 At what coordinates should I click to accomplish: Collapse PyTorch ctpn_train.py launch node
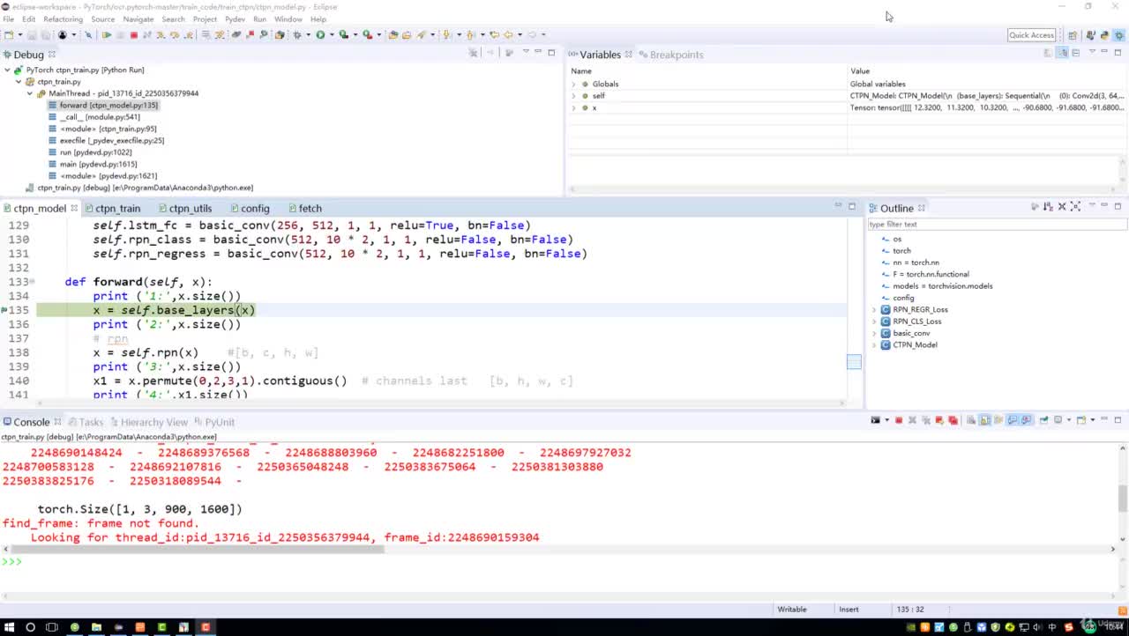[x=7, y=70]
